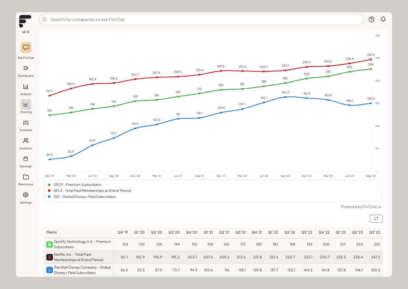This screenshot has height=289, width=408.
Task: Select The Walt Disney Company row label
Action: coord(83,270)
